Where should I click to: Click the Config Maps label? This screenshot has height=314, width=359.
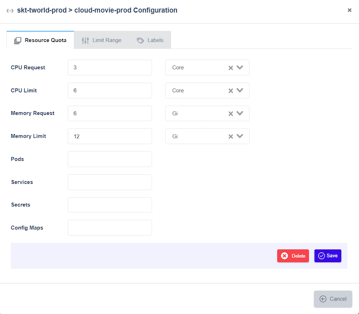pyautogui.click(x=27, y=228)
